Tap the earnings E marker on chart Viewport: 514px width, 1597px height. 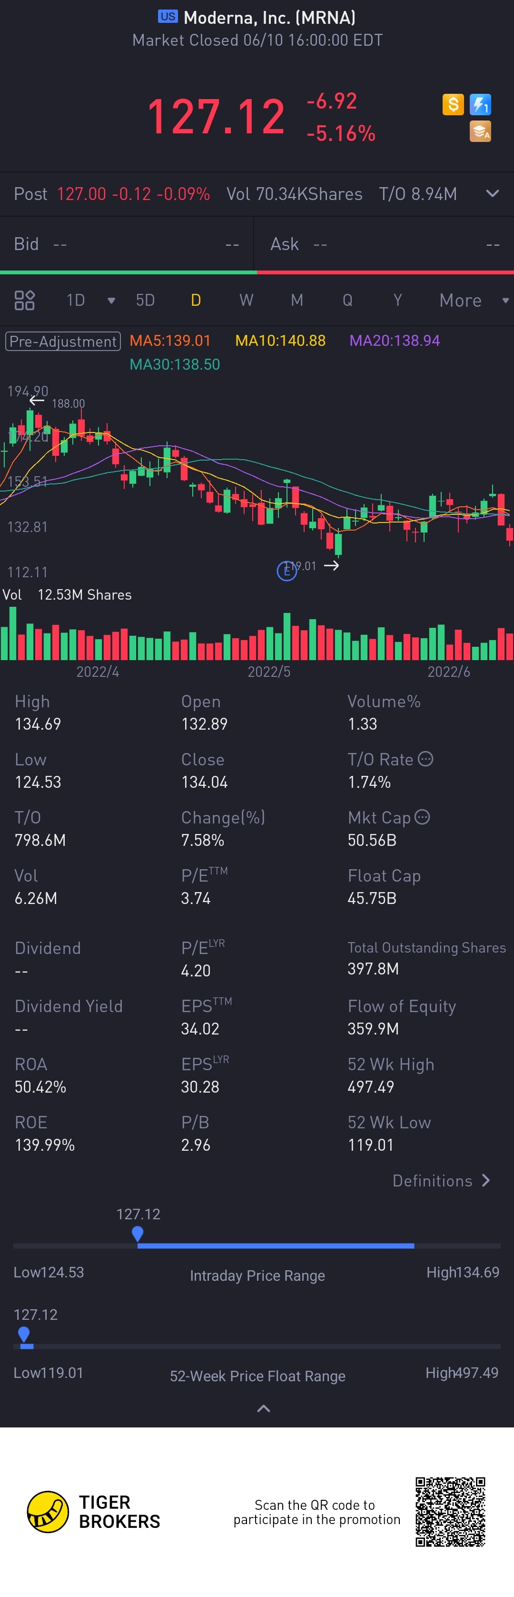click(286, 571)
